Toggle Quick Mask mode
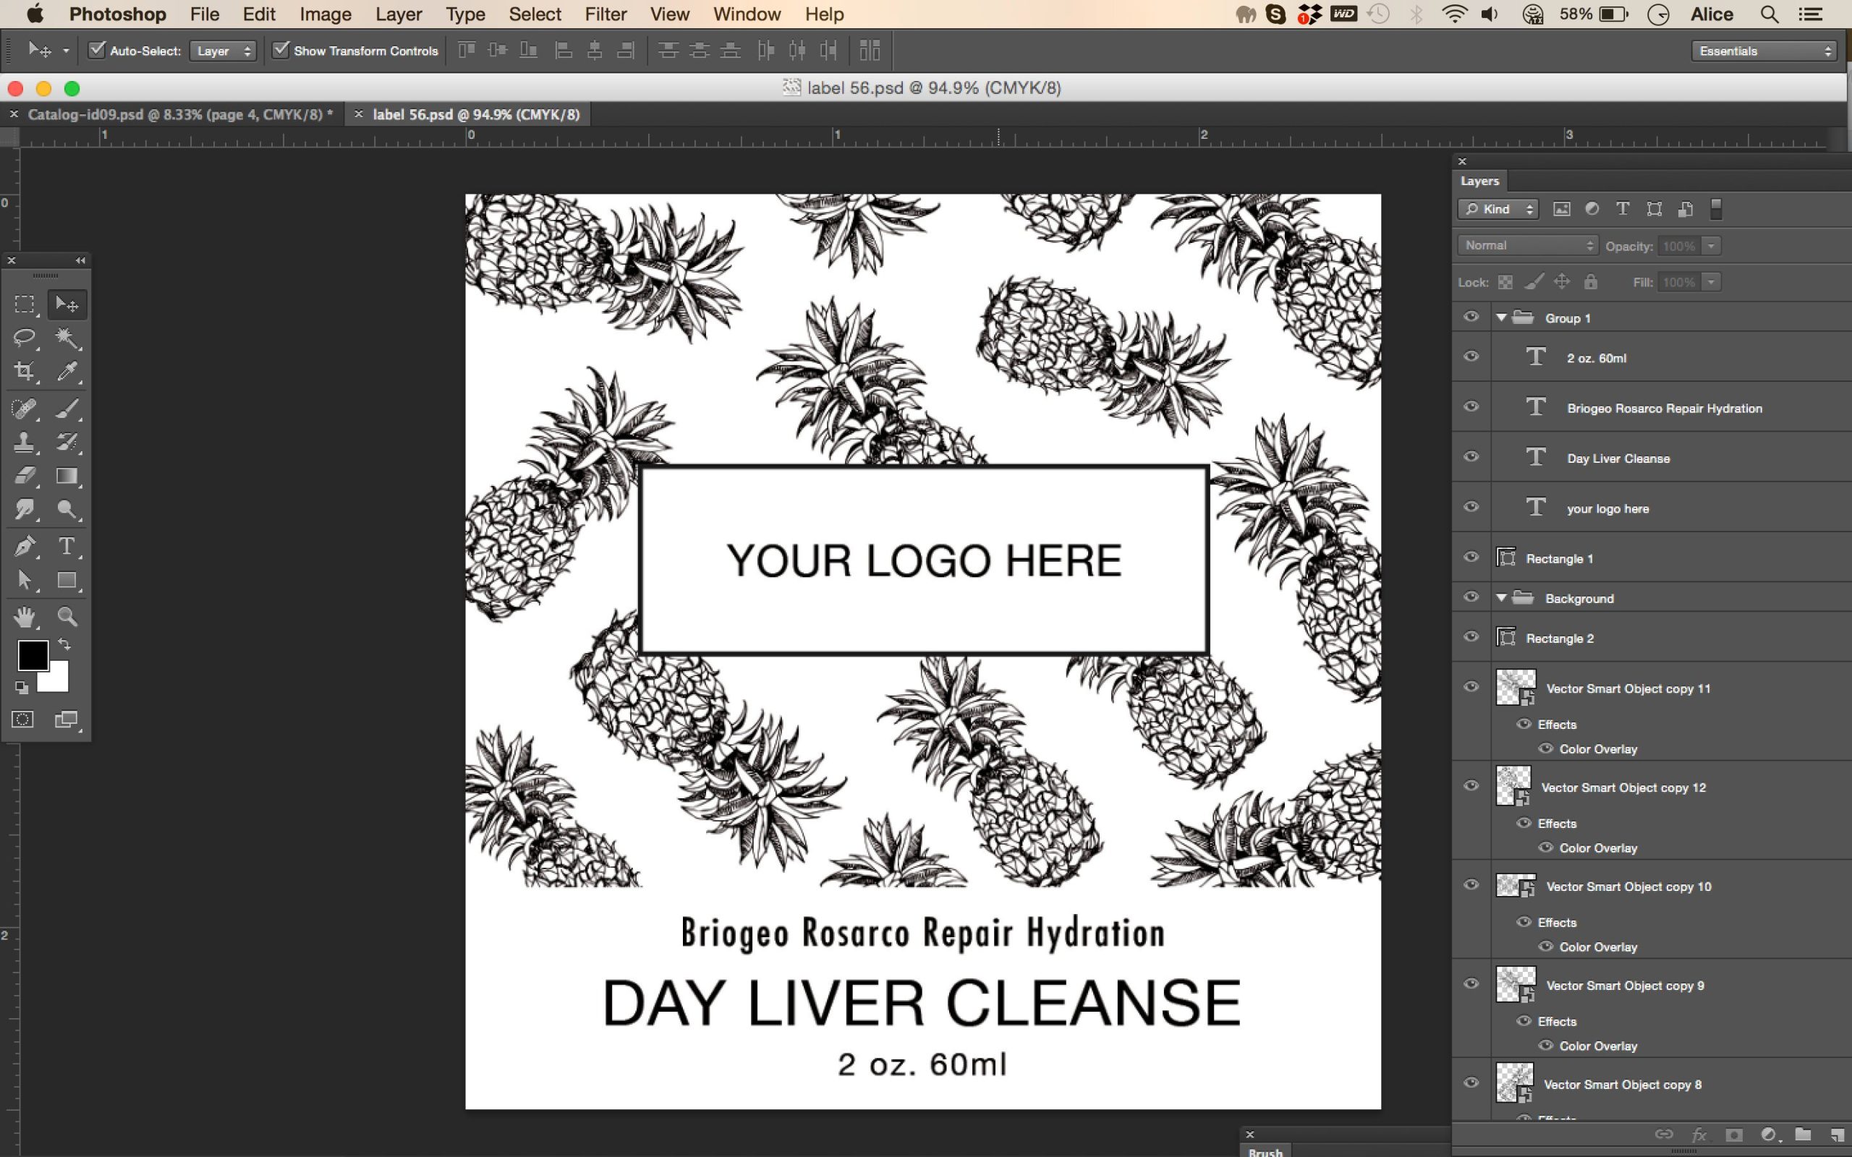 click(23, 720)
